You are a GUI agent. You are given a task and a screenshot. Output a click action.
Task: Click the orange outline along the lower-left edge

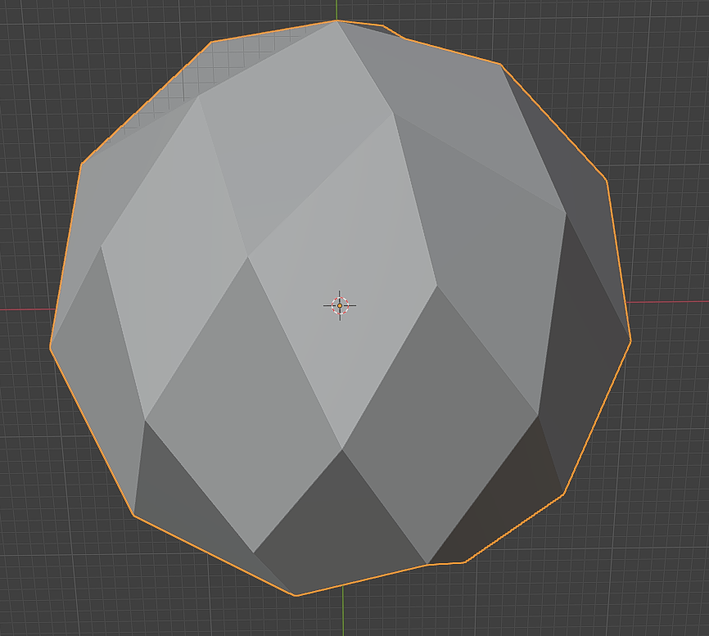point(213,555)
